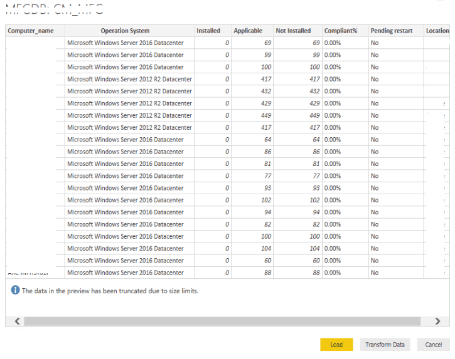
Task: Select the Operation System column header
Action: 129,31
